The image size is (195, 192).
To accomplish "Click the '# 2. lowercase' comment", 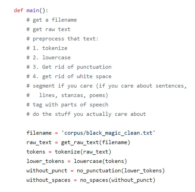I will [x=49, y=58].
